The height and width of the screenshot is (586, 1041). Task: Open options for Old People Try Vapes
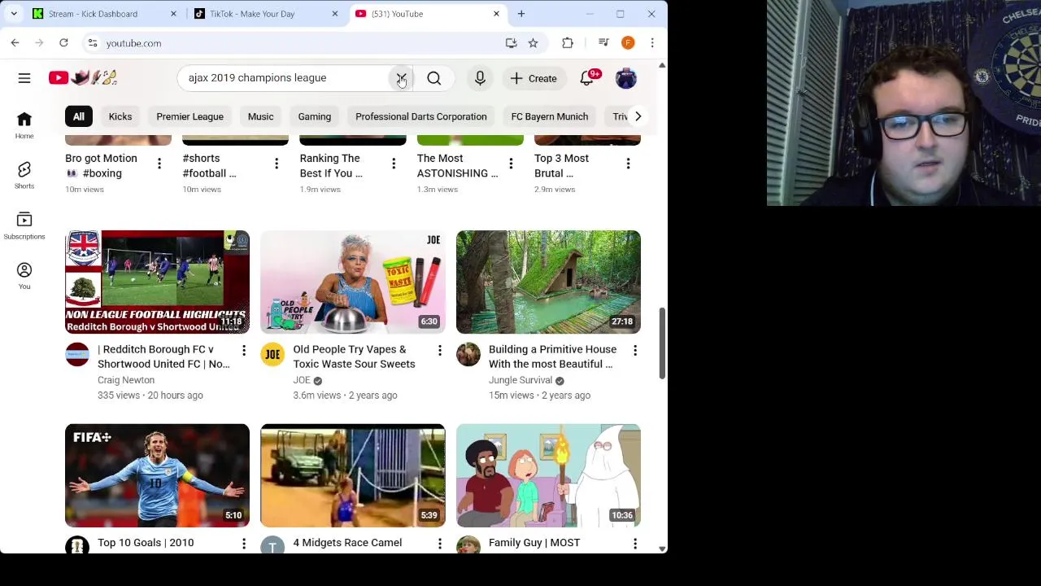pos(440,350)
